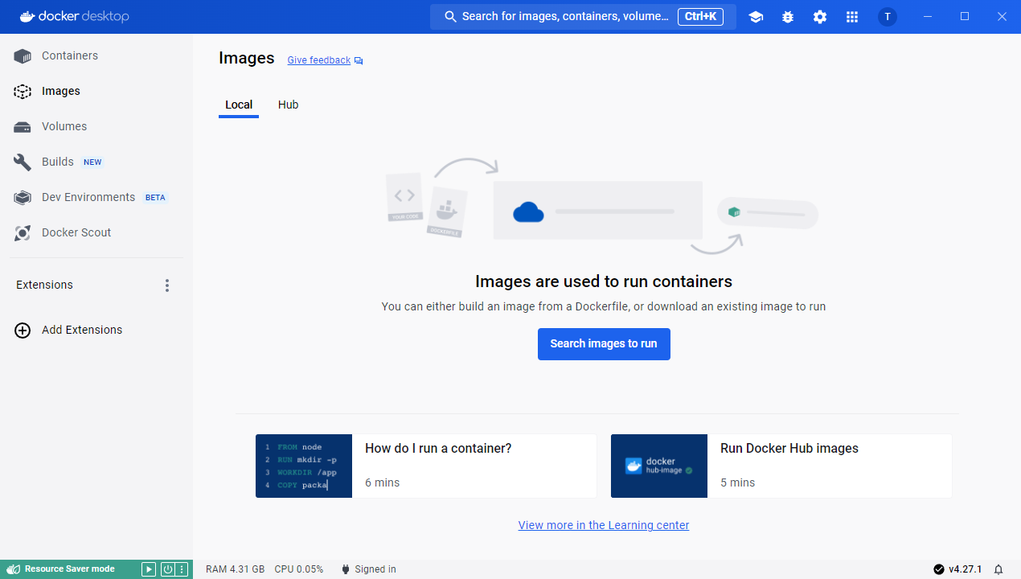Click the 6 mins duration text

pos(382,483)
